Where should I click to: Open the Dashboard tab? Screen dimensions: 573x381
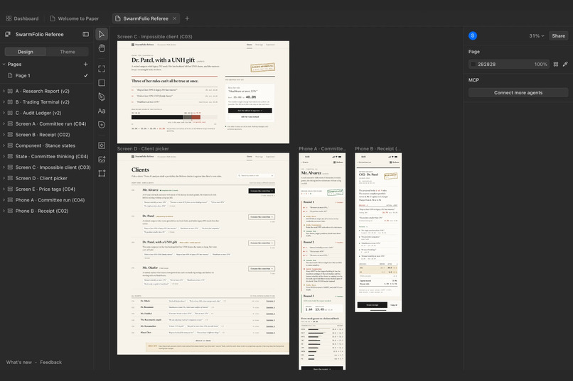22,18
